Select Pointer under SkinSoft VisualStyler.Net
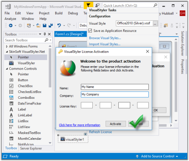The height and width of the screenshot is (161, 189). [x=26, y=57]
